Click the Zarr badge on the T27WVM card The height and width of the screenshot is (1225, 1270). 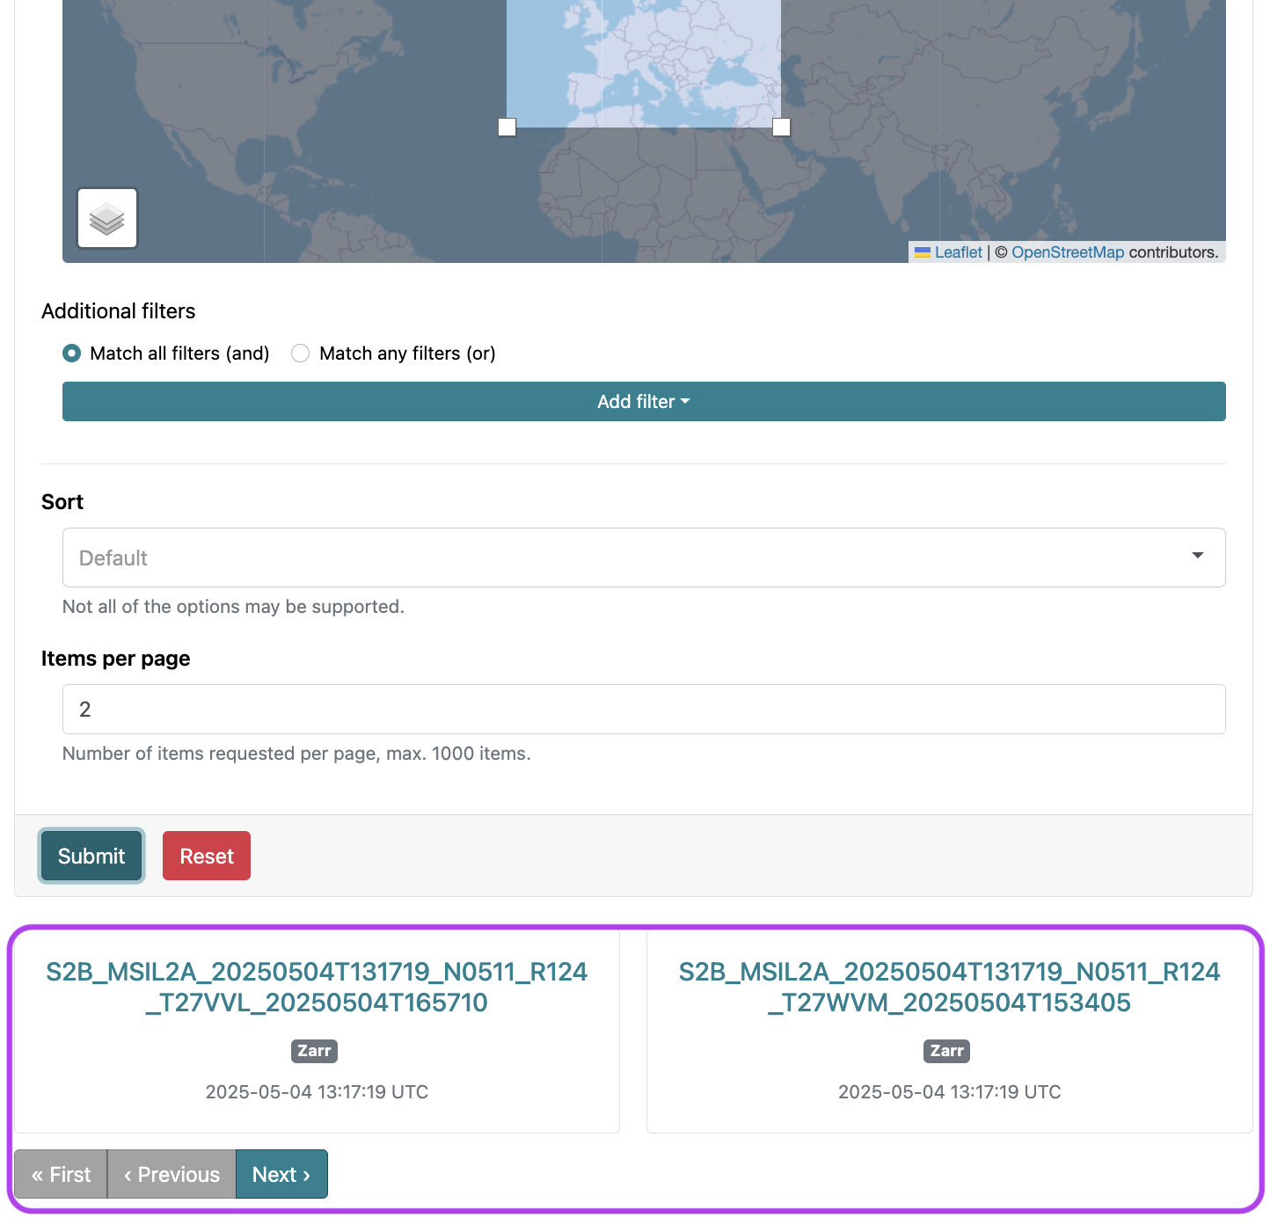click(x=947, y=1051)
